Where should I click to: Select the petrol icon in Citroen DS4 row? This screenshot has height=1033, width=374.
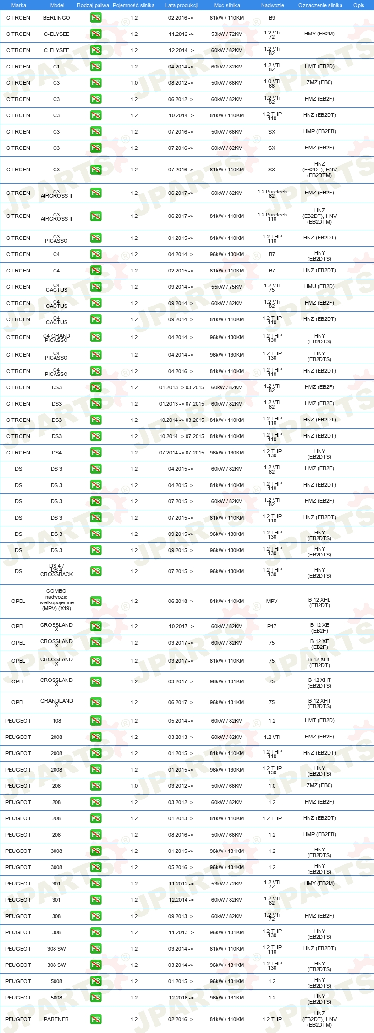pos(96,453)
